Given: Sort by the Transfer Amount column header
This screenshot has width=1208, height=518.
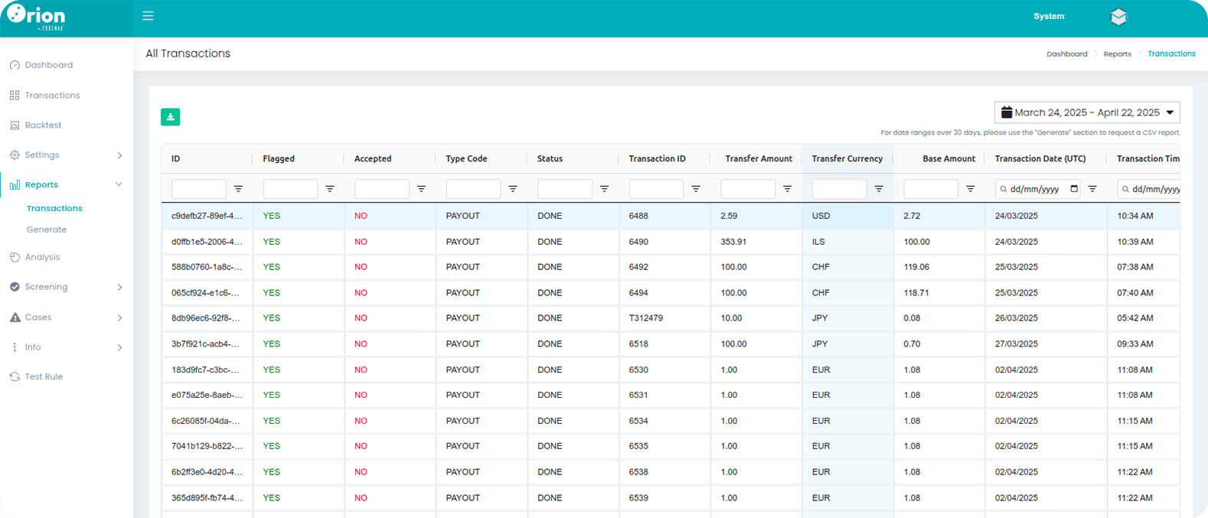Looking at the screenshot, I should pos(758,159).
